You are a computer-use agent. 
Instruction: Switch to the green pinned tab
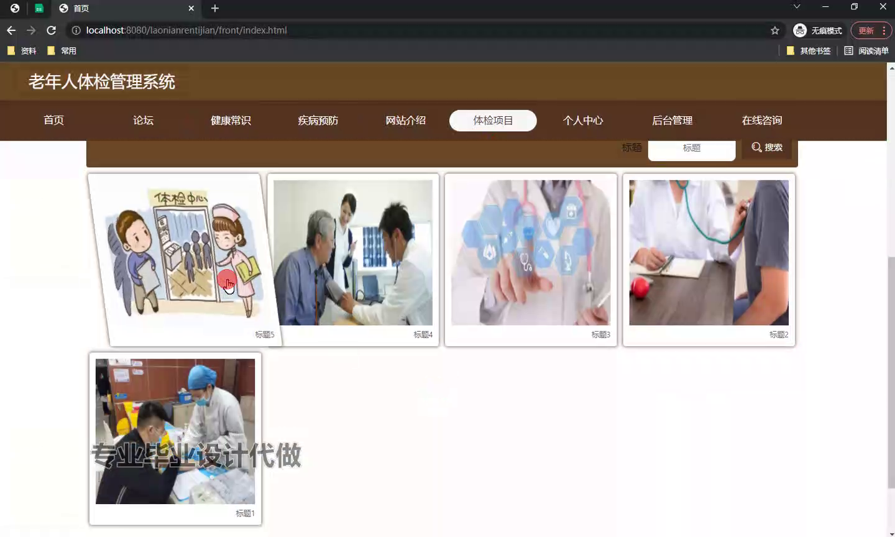[x=39, y=8]
